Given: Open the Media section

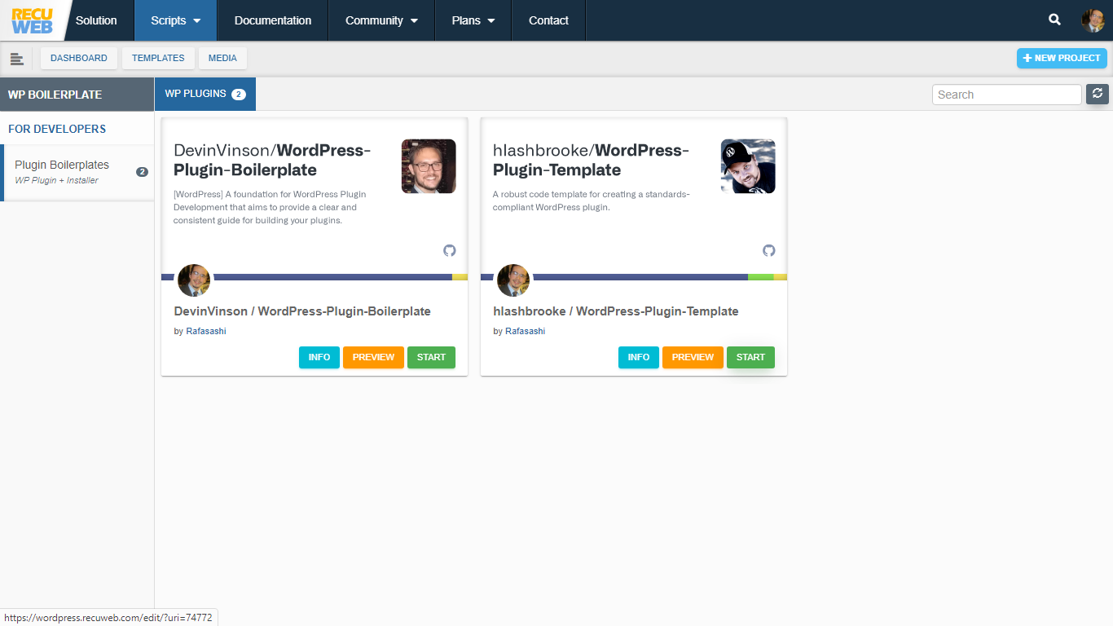Looking at the screenshot, I should pyautogui.click(x=222, y=59).
